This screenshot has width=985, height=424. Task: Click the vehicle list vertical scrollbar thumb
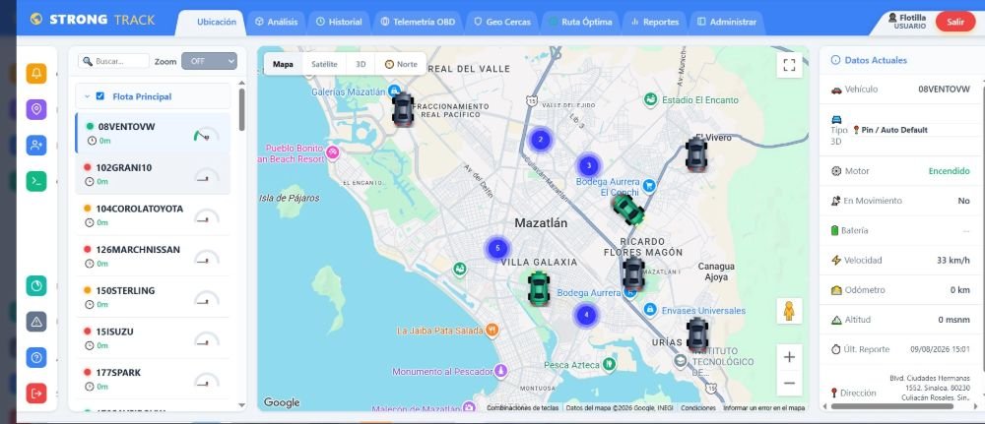tap(242, 109)
